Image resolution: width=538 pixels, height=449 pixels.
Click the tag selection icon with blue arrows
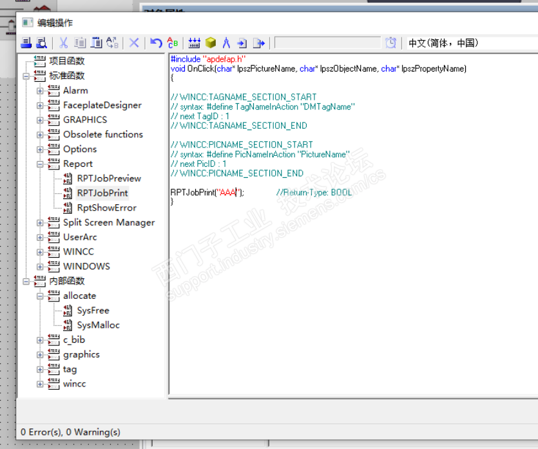click(194, 43)
